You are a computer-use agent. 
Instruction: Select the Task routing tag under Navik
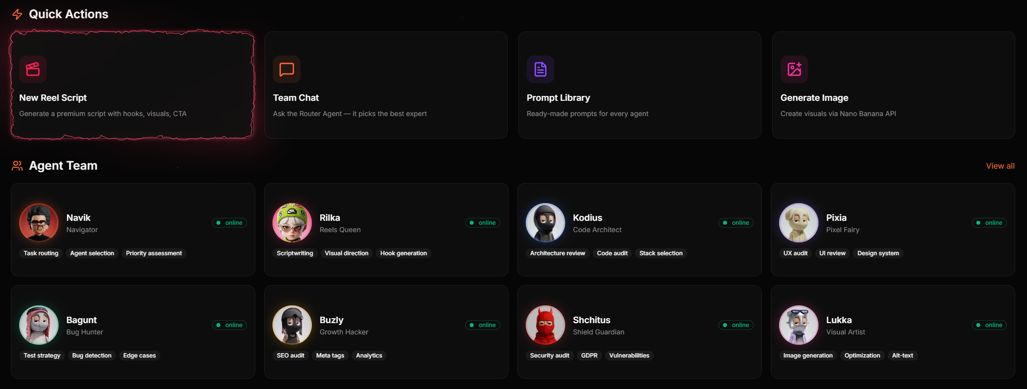coord(41,253)
